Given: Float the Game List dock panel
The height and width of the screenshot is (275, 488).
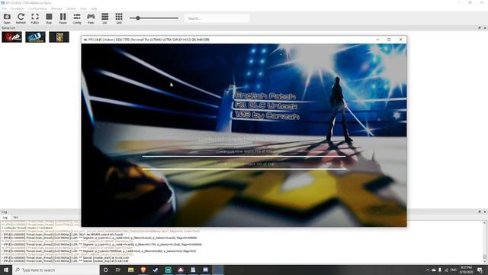Looking at the screenshot, I should point(480,27).
